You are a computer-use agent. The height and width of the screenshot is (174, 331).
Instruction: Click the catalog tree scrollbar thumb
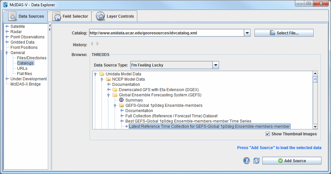315,79
